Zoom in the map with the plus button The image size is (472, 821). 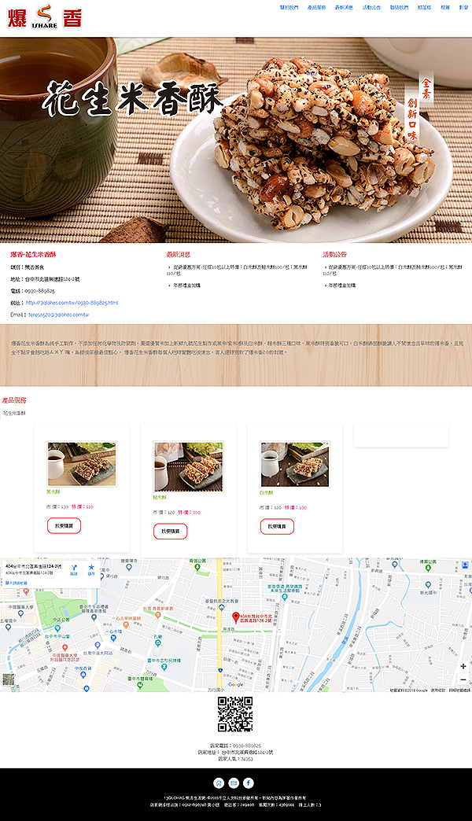pyautogui.click(x=463, y=666)
